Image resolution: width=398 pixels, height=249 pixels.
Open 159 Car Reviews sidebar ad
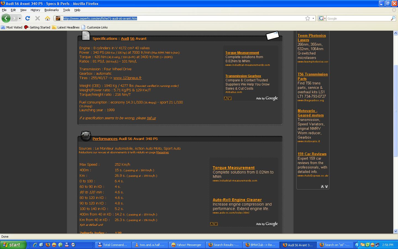click(312, 154)
